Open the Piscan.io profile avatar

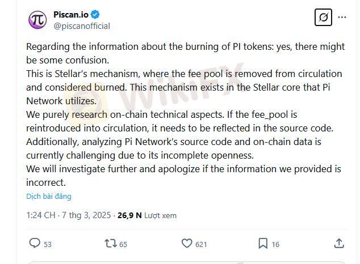click(x=37, y=20)
